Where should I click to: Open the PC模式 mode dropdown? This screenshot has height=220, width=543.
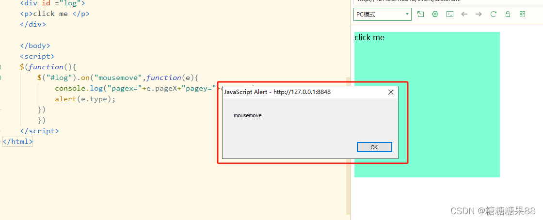(x=383, y=15)
